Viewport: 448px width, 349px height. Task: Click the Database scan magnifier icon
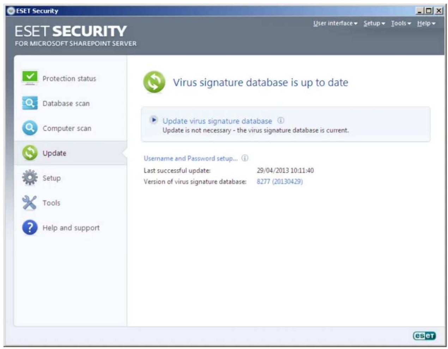(30, 103)
